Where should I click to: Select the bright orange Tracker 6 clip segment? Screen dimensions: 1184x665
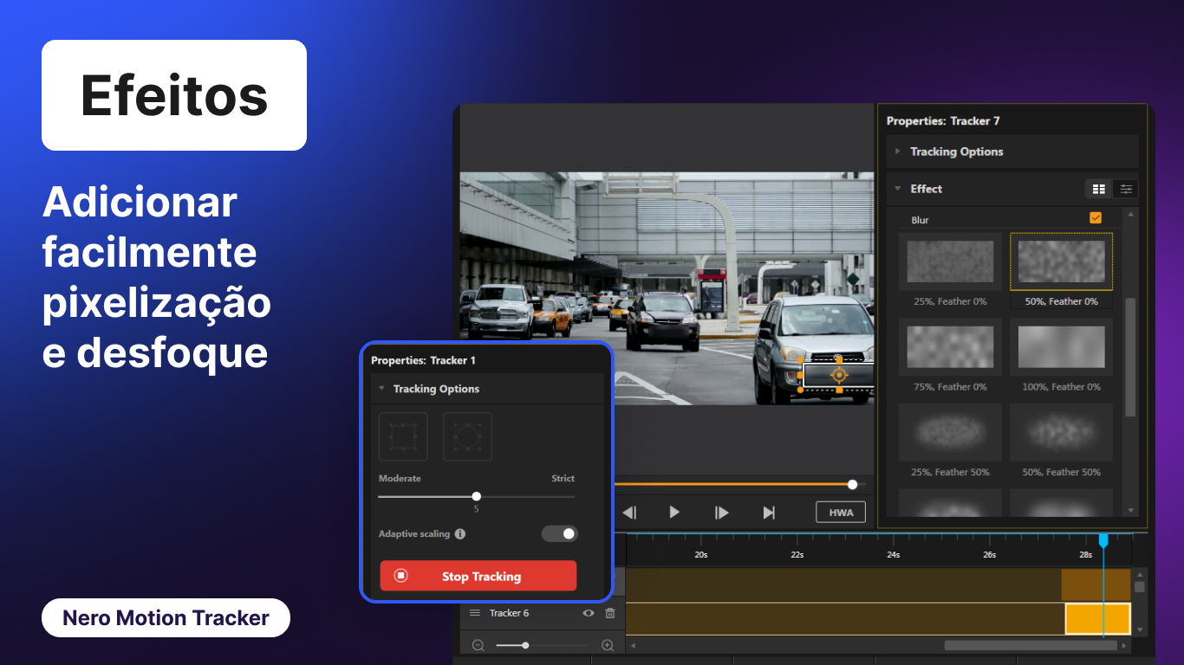tap(1098, 619)
